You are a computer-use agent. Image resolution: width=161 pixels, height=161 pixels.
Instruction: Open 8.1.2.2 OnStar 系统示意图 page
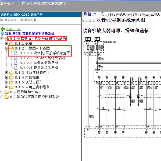[x=42, y=58]
